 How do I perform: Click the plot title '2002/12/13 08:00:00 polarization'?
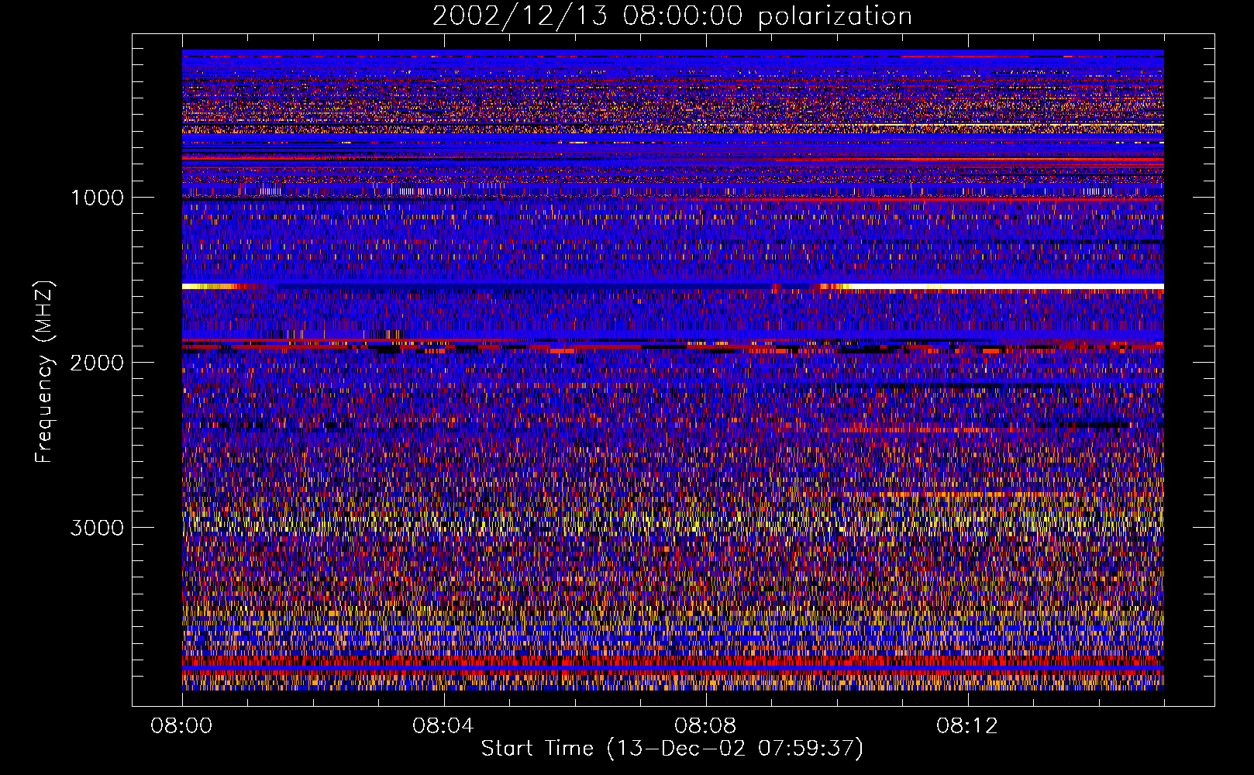click(672, 16)
